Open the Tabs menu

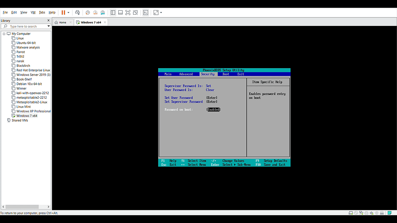tap(42, 12)
